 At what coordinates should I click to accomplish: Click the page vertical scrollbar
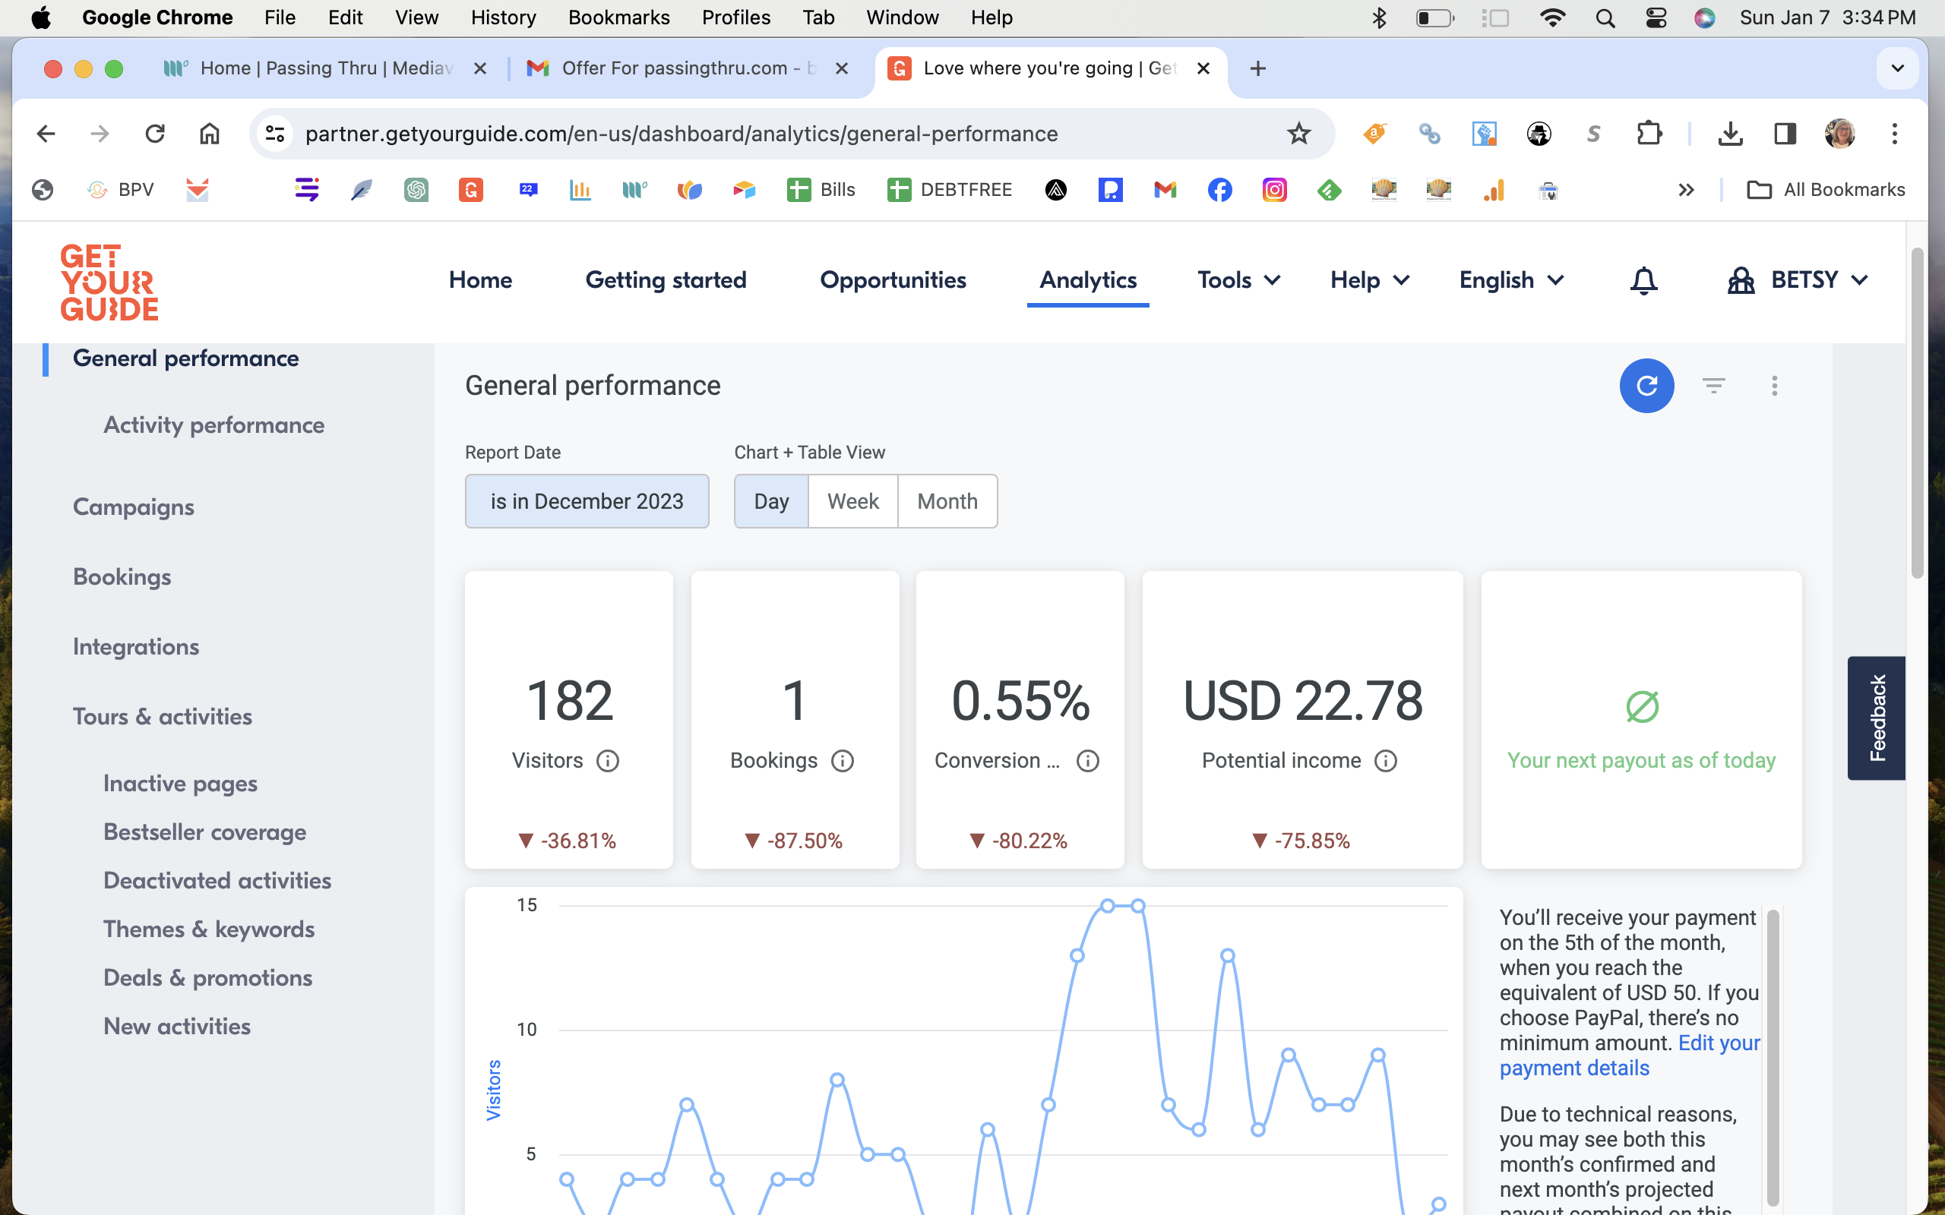click(x=1916, y=414)
